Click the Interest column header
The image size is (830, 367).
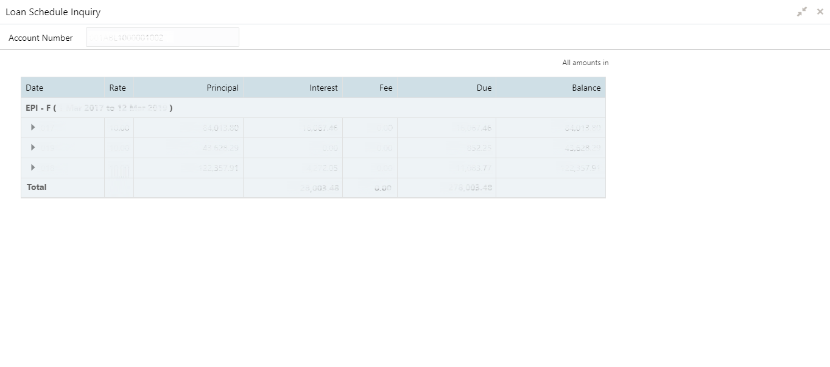293,88
